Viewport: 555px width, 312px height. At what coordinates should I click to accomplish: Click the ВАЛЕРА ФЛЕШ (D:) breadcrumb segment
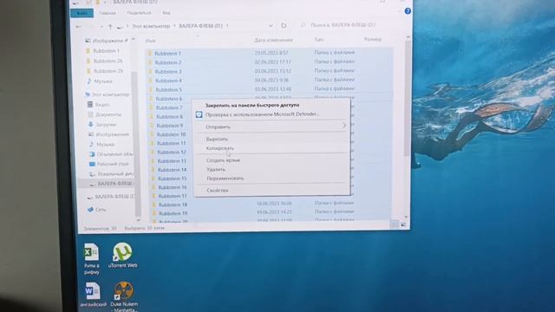200,26
